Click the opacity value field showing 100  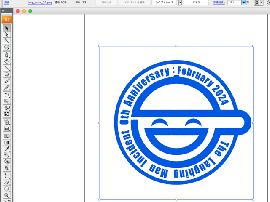click(x=234, y=3)
